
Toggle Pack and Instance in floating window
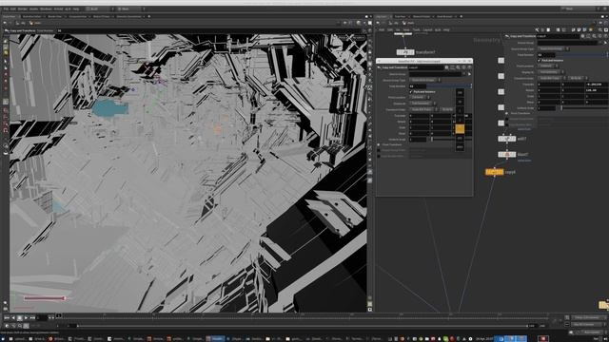pyautogui.click(x=411, y=92)
